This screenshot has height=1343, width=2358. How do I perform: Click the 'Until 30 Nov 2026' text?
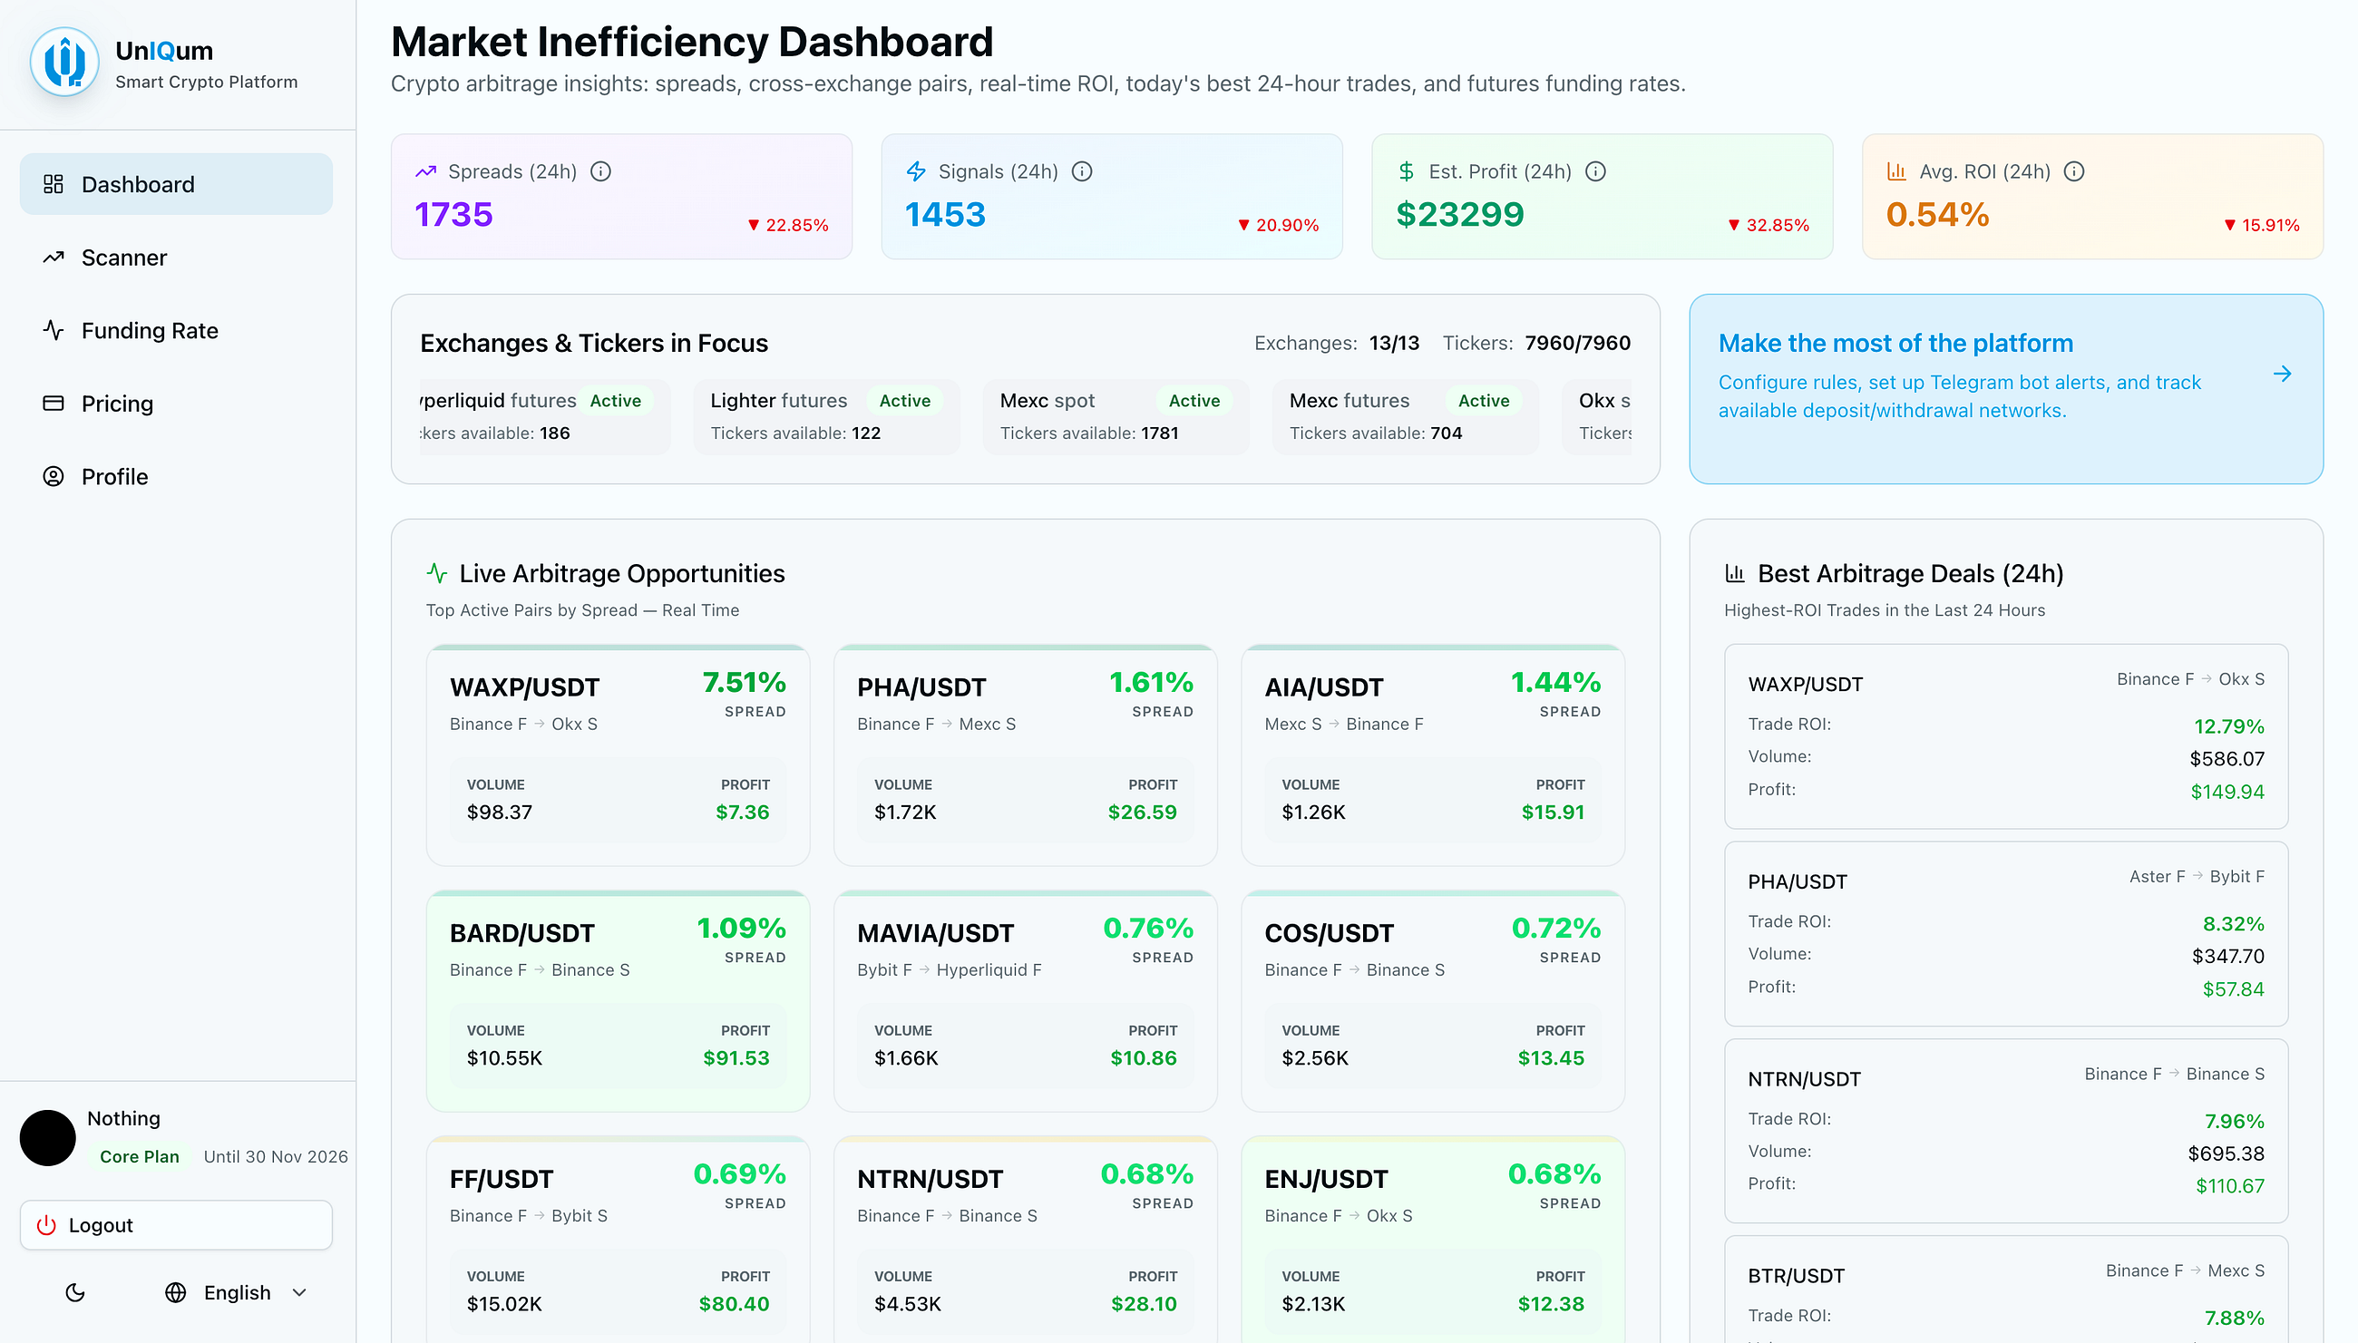[x=276, y=1157]
